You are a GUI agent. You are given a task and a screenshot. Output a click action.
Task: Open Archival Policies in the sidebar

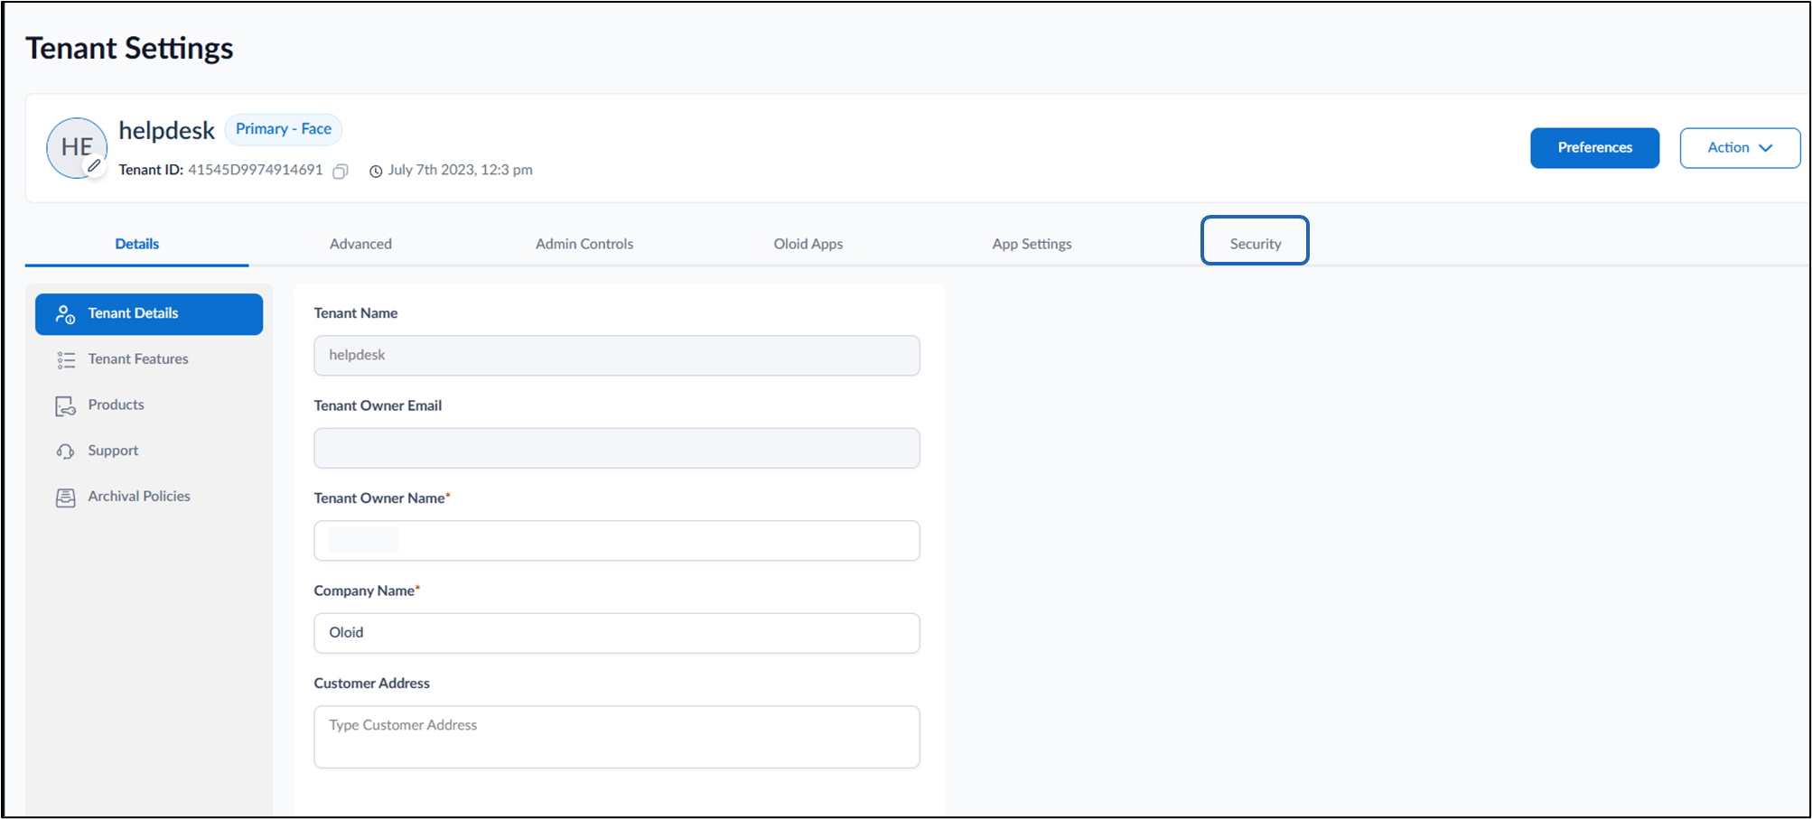click(149, 497)
